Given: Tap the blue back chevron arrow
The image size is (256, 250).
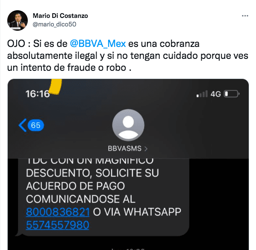Looking at the screenshot, I should coord(23,125).
